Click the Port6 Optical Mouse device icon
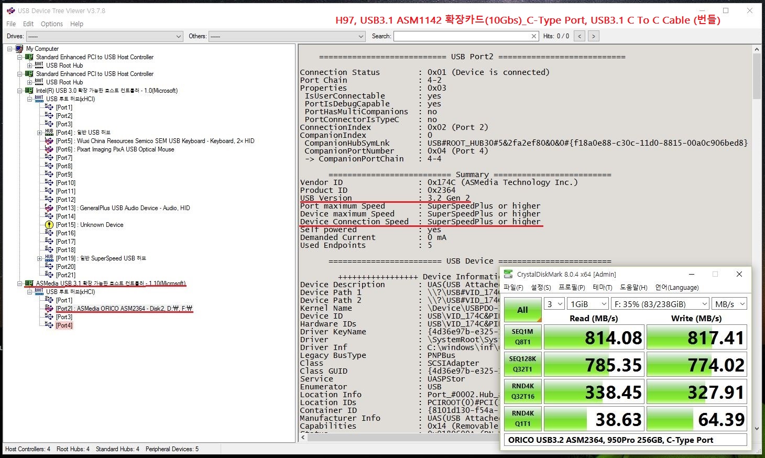This screenshot has width=765, height=458. pos(49,149)
